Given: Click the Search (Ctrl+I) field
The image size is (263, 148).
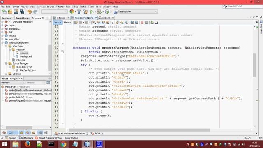Looking at the screenshot, I should click(x=243, y=7).
